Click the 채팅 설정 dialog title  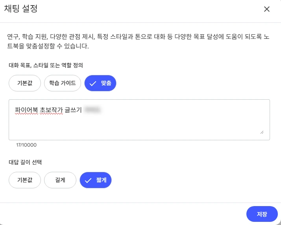(x=21, y=9)
